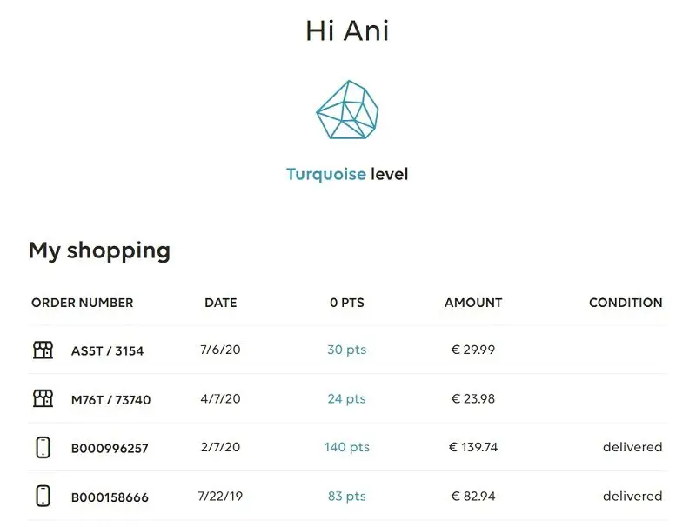696x527 pixels.
Task: Open order B000996257 details
Action: (x=110, y=449)
